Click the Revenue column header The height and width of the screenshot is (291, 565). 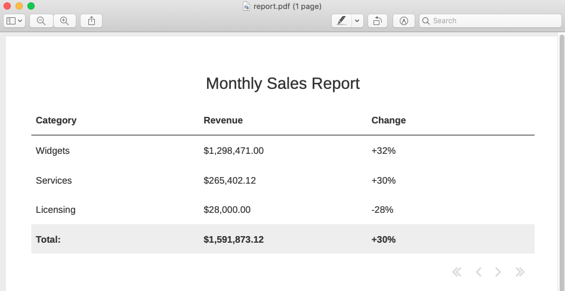pos(223,120)
